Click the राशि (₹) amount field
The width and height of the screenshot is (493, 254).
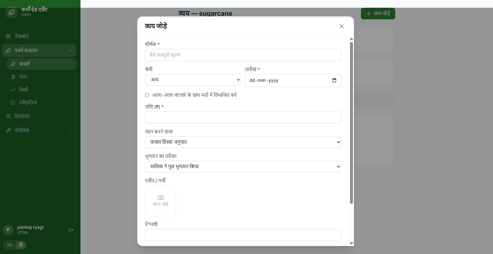tap(243, 117)
